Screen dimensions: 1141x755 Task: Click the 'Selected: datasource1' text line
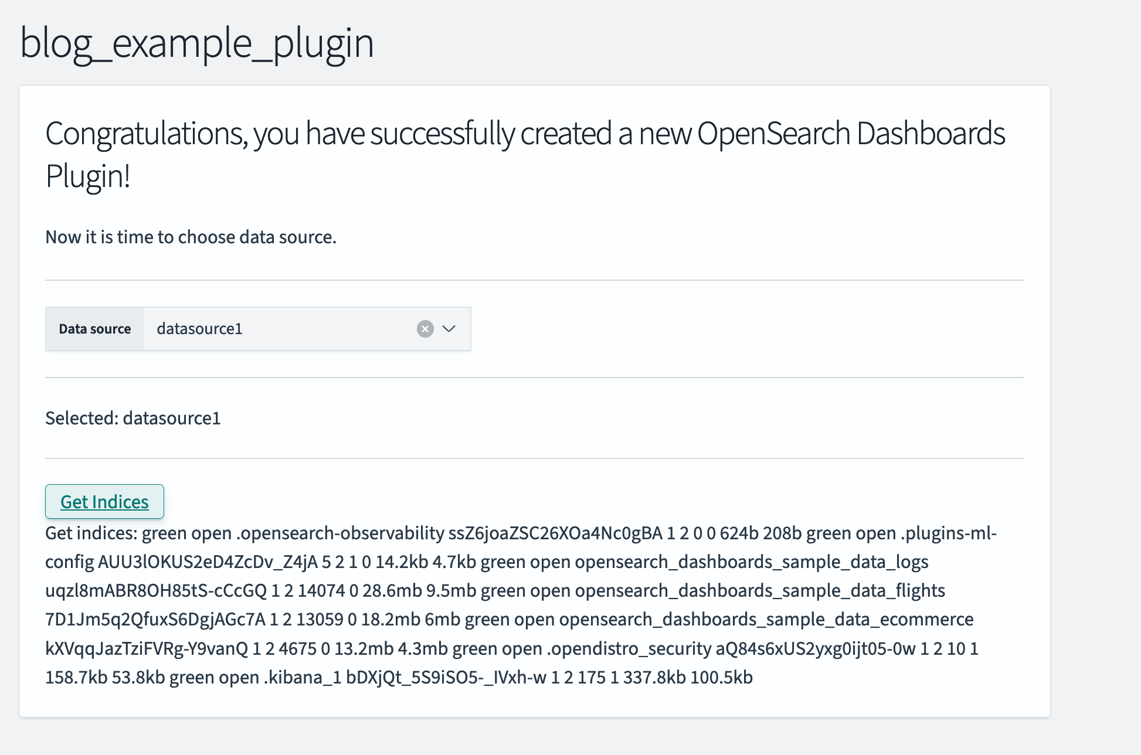point(133,418)
